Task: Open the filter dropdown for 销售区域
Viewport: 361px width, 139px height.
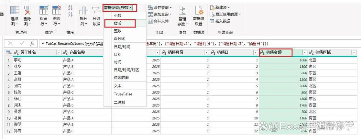Action: [354, 53]
